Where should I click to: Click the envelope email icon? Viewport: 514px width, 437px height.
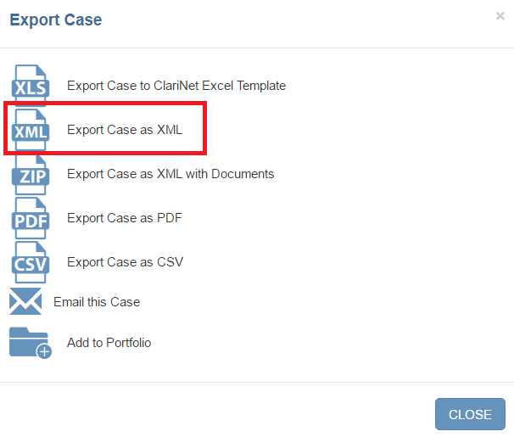pyautogui.click(x=25, y=302)
